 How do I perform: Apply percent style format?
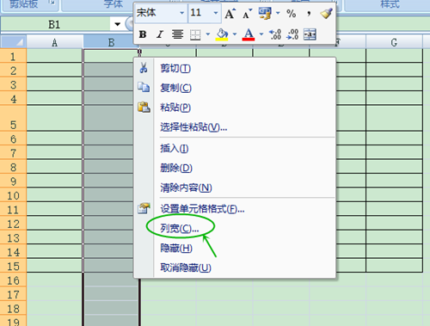pos(292,14)
